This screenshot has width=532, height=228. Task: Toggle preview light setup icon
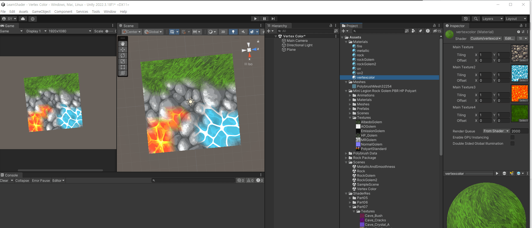pyautogui.click(x=512, y=173)
